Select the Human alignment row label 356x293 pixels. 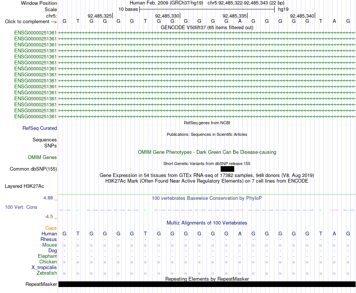click(49, 234)
